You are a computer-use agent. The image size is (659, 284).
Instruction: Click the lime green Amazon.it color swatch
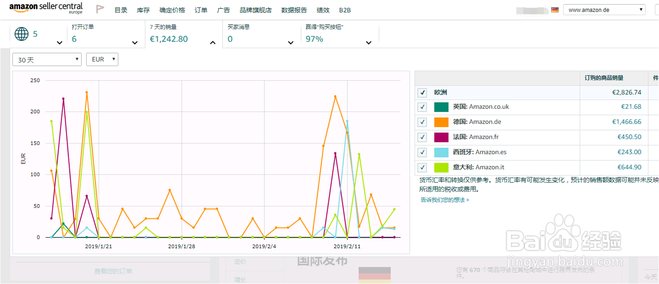tap(441, 167)
